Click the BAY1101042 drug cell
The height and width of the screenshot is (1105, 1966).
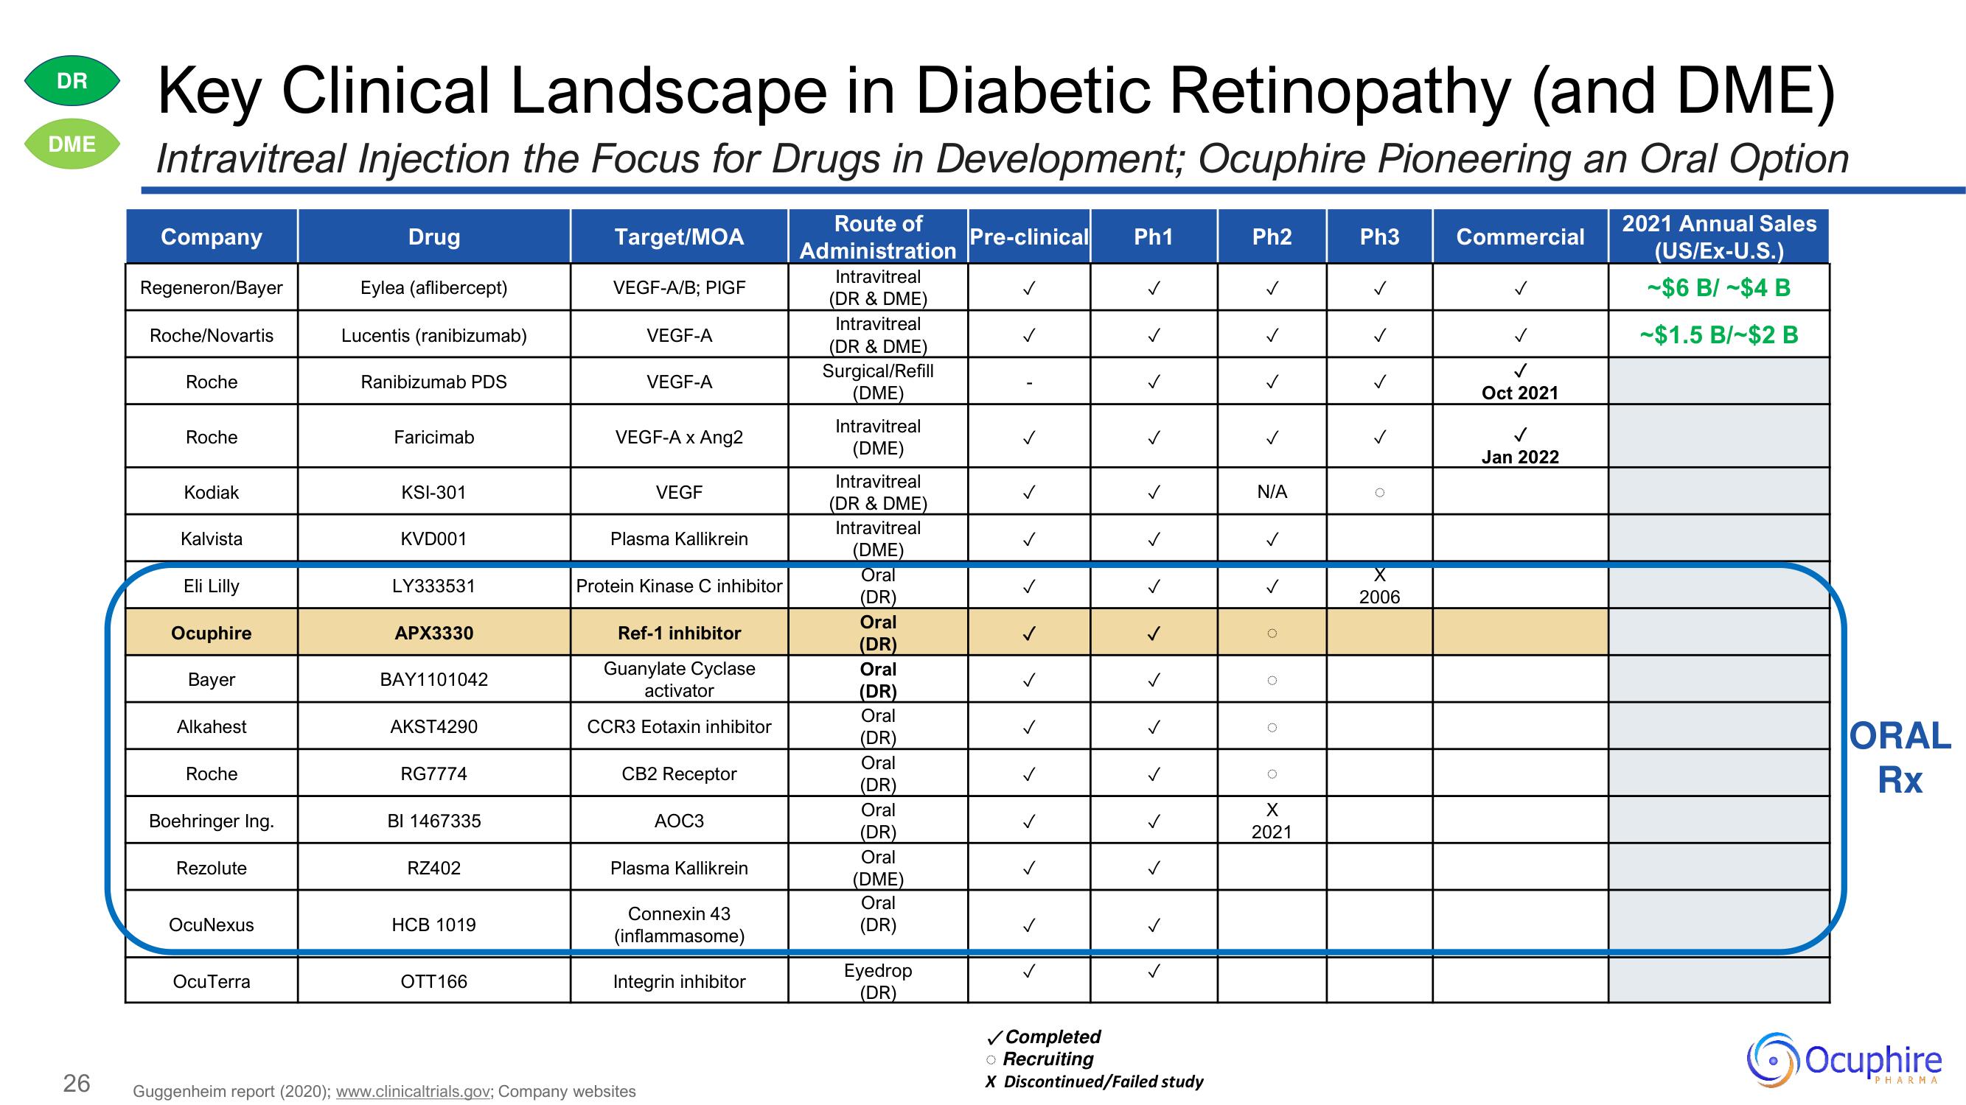[x=433, y=679]
